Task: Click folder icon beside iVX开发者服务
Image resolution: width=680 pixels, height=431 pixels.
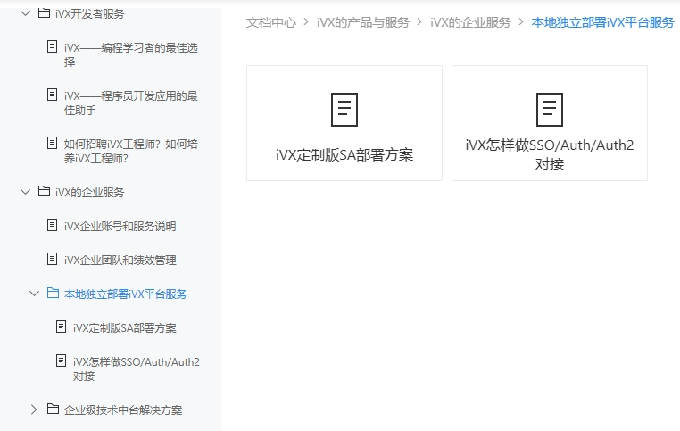Action: tap(44, 13)
